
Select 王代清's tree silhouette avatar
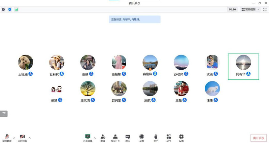[x=88, y=88]
